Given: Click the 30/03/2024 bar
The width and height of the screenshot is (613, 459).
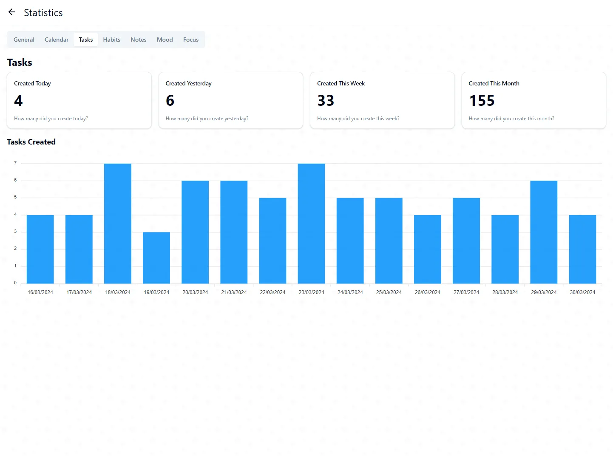Looking at the screenshot, I should coord(582,249).
